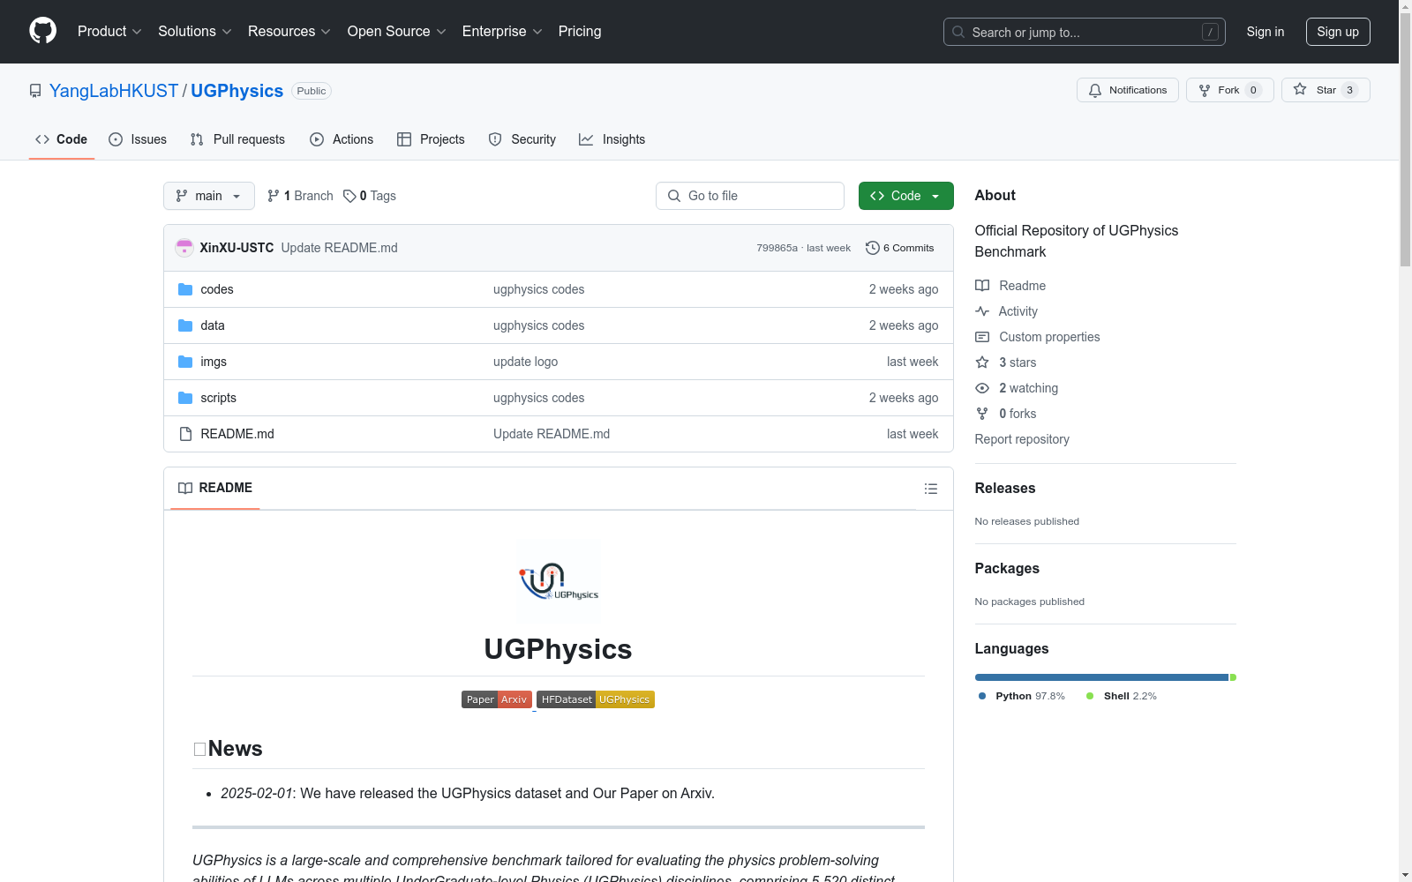
Task: Click the scripts folder icon
Action: (185, 398)
